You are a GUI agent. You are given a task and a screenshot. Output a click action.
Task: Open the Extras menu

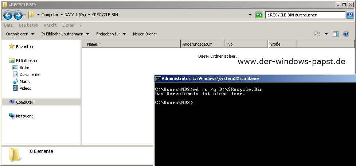tap(68, 25)
